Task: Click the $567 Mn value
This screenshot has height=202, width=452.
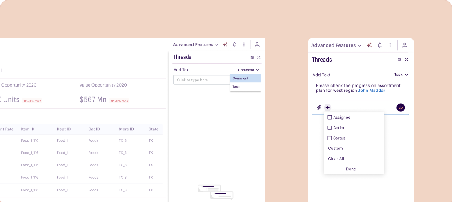Action: coord(93,100)
